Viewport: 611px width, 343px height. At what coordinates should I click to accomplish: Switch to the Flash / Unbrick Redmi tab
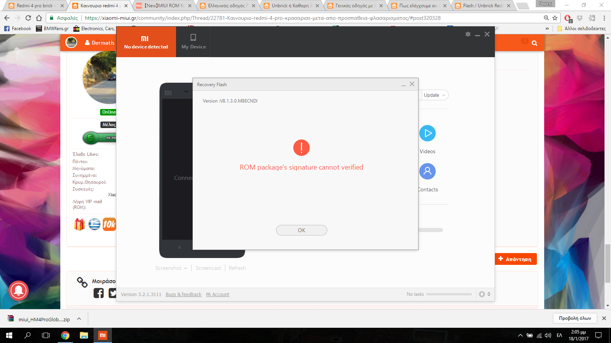click(x=483, y=6)
